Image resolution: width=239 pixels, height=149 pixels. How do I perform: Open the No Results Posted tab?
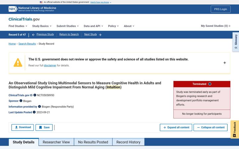93,142
